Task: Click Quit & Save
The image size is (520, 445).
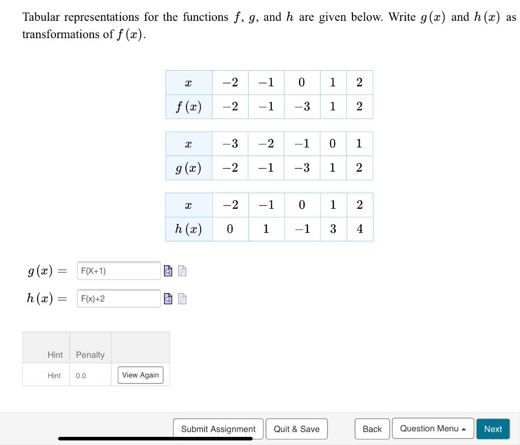Action: [297, 429]
